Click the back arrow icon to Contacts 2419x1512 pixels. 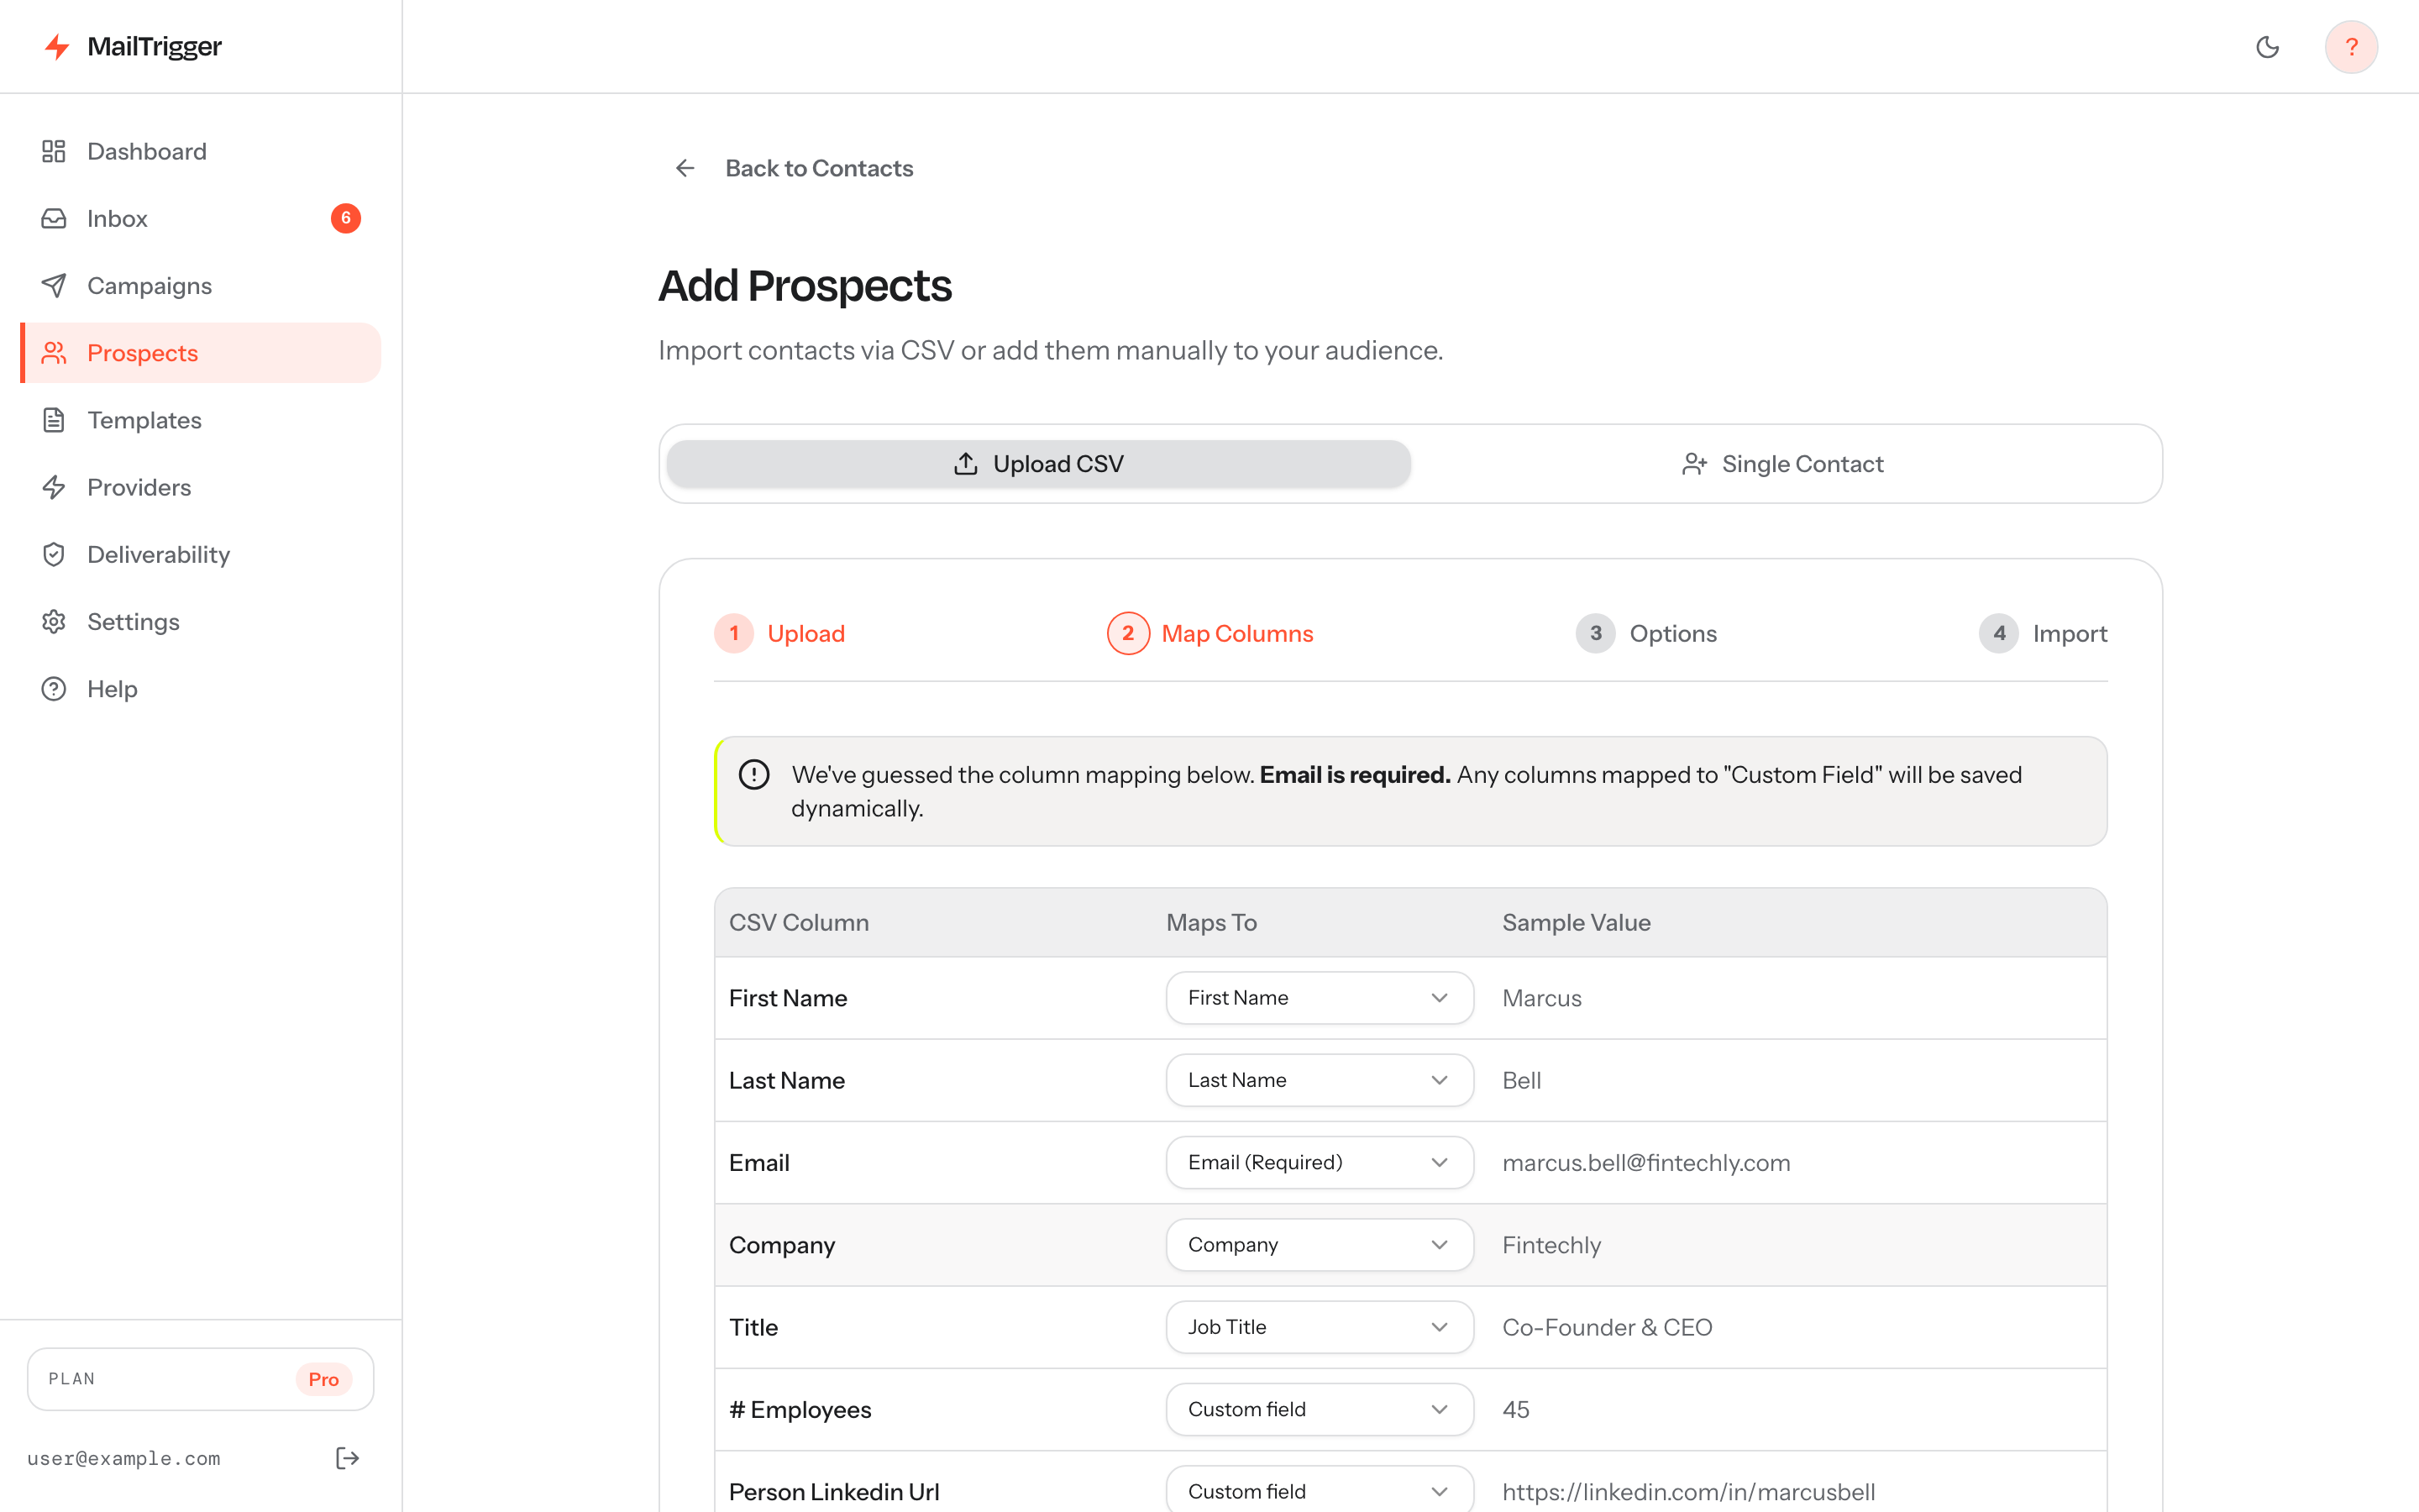click(685, 168)
